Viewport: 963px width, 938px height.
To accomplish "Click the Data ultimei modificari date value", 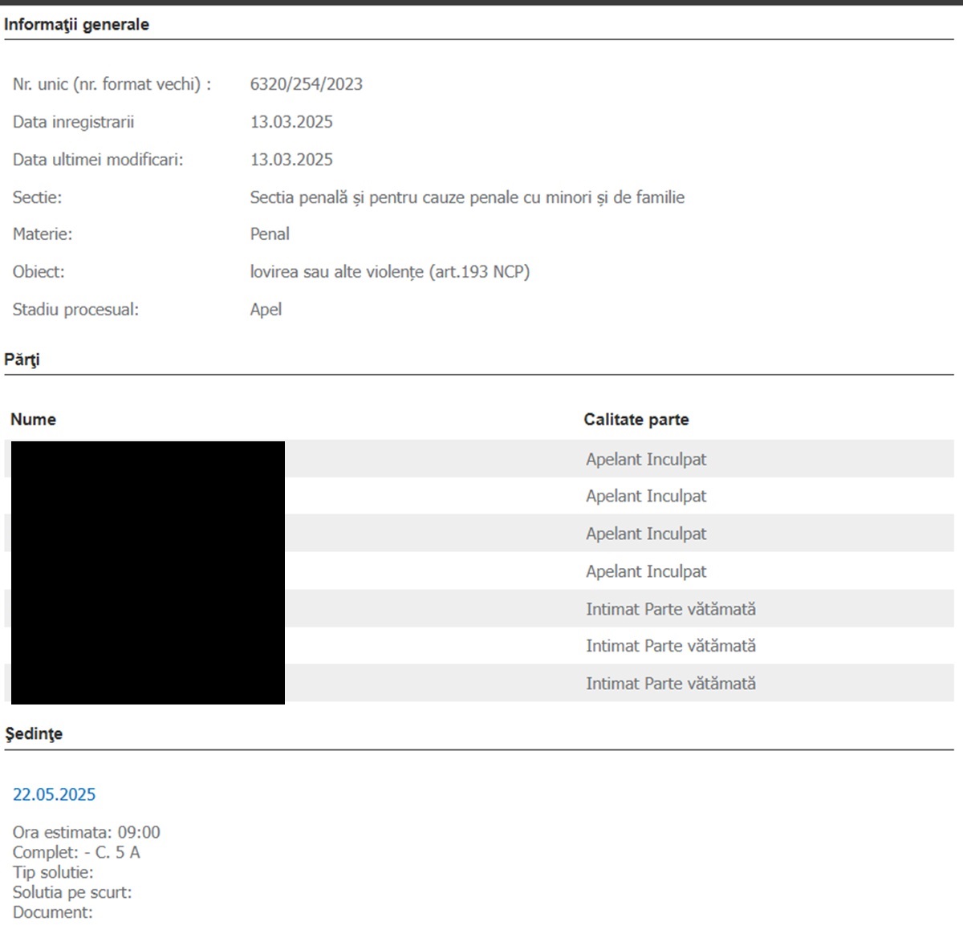I will (x=291, y=160).
